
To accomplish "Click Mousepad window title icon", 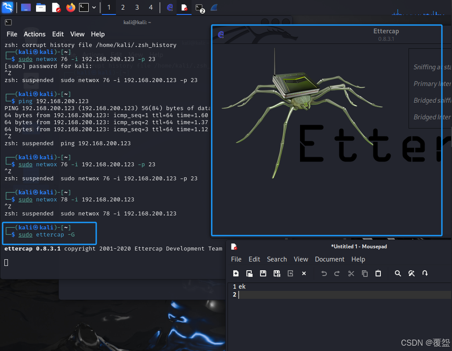I will (234, 247).
